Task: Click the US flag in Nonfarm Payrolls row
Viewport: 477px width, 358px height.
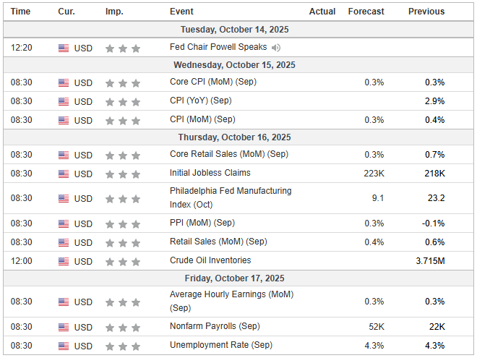Action: (64, 327)
